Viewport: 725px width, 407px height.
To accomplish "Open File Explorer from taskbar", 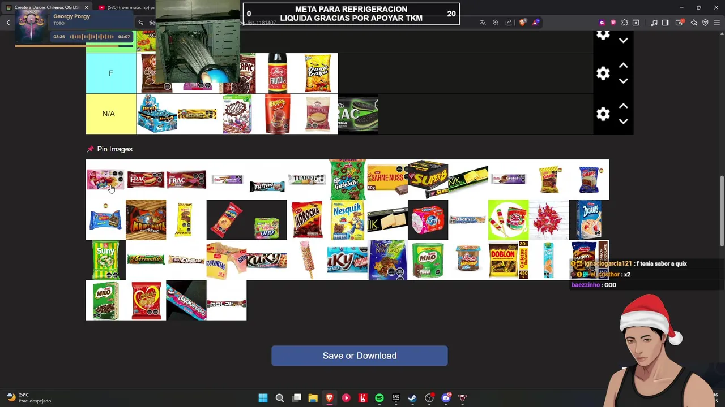I will point(313,398).
